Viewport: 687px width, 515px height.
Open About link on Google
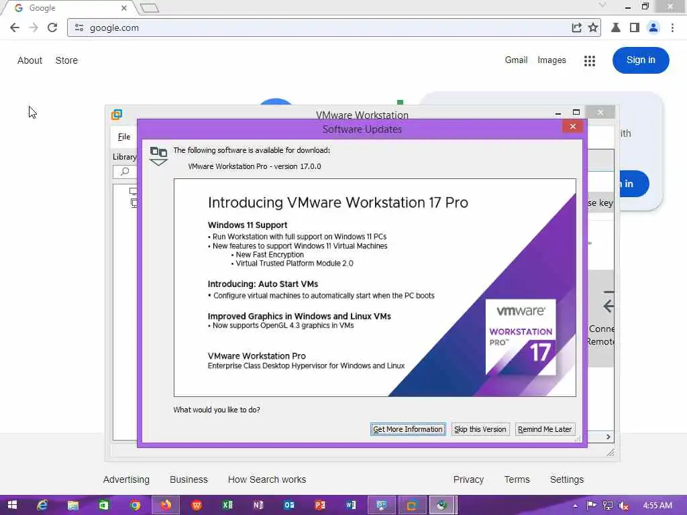30,60
